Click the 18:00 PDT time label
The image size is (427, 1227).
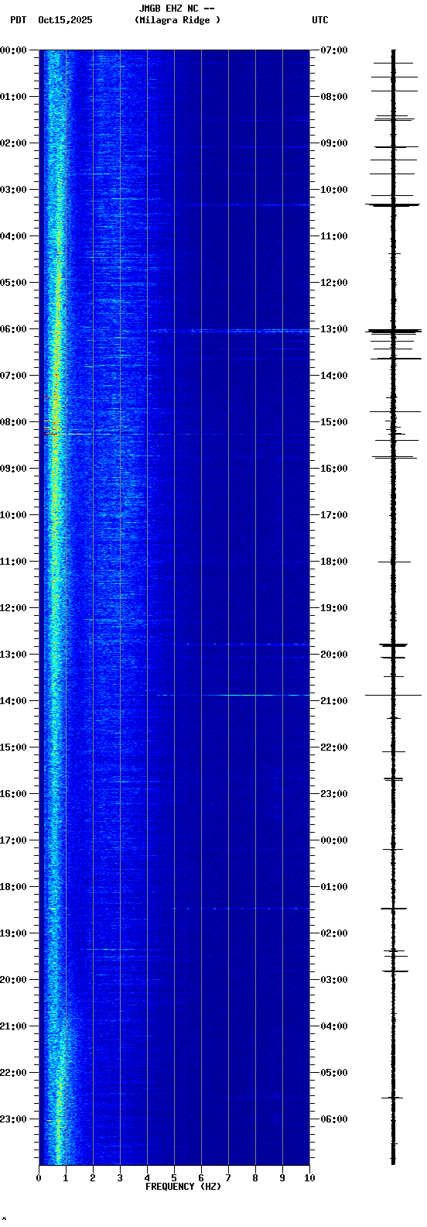13,887
